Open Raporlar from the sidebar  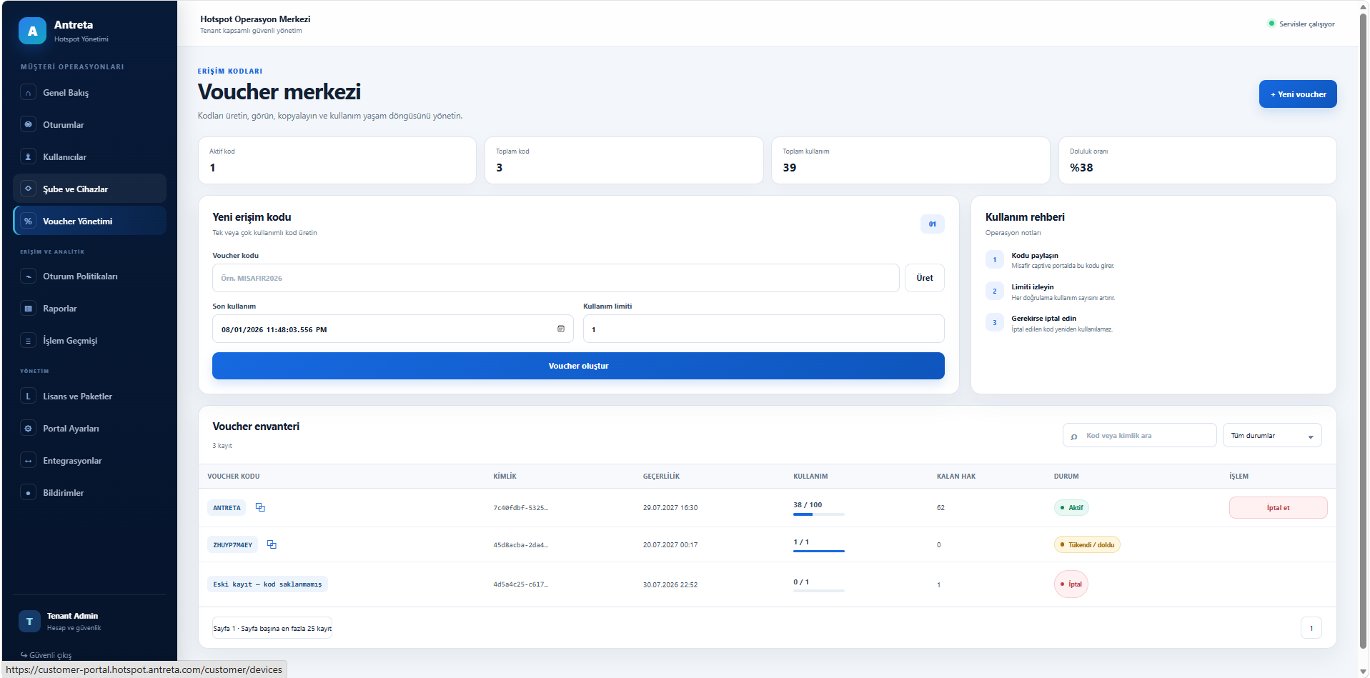pyautogui.click(x=89, y=309)
